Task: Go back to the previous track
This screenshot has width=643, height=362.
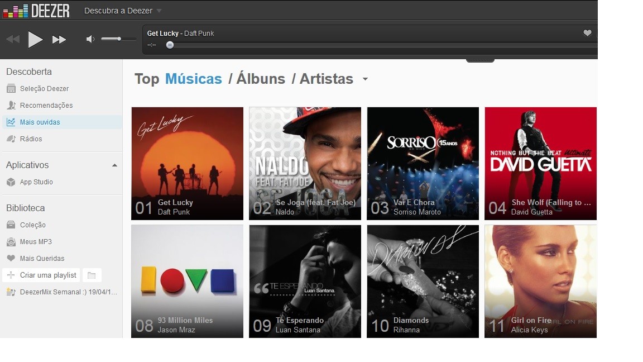Action: pos(13,40)
